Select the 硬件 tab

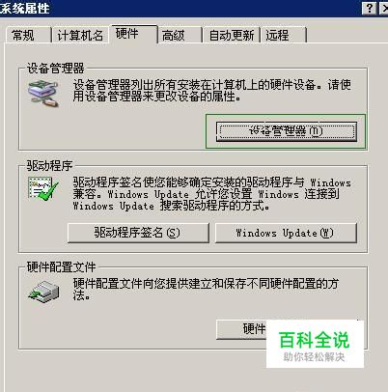pos(133,34)
